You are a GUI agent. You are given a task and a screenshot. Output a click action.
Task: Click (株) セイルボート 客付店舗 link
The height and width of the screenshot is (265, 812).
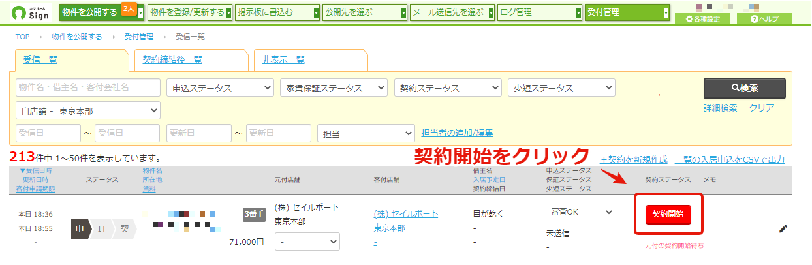click(x=406, y=214)
